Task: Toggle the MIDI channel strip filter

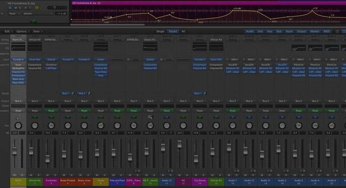Action: click(327, 31)
